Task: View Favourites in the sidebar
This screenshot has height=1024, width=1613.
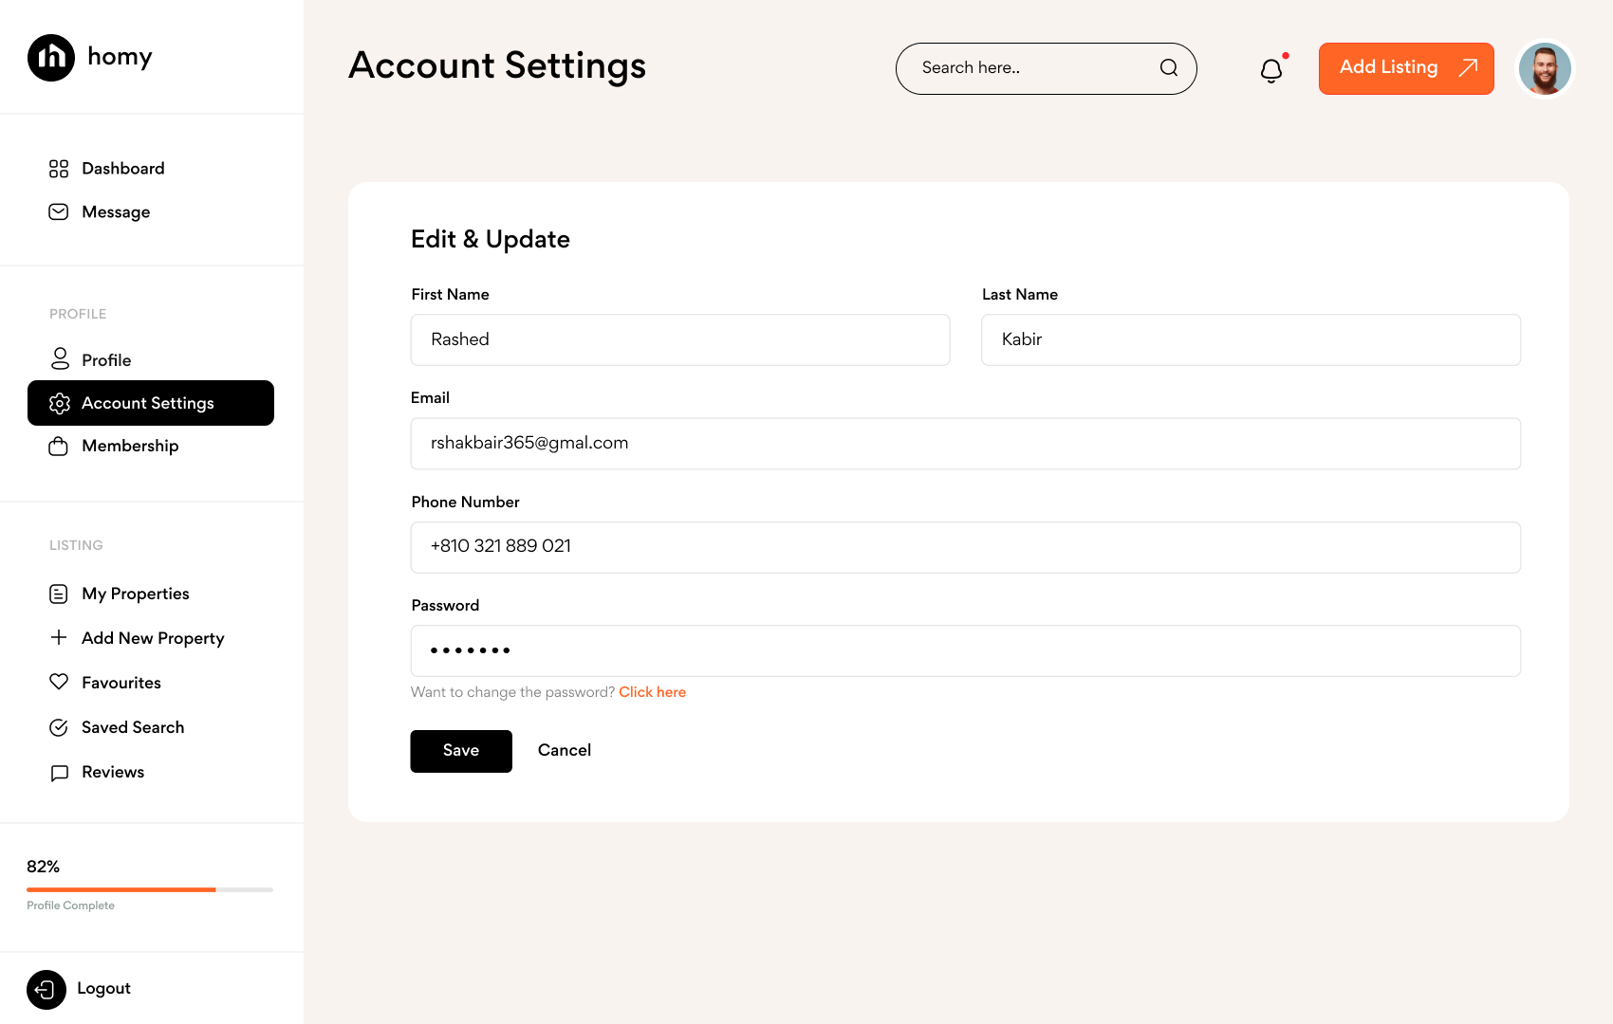Action: coord(121,684)
